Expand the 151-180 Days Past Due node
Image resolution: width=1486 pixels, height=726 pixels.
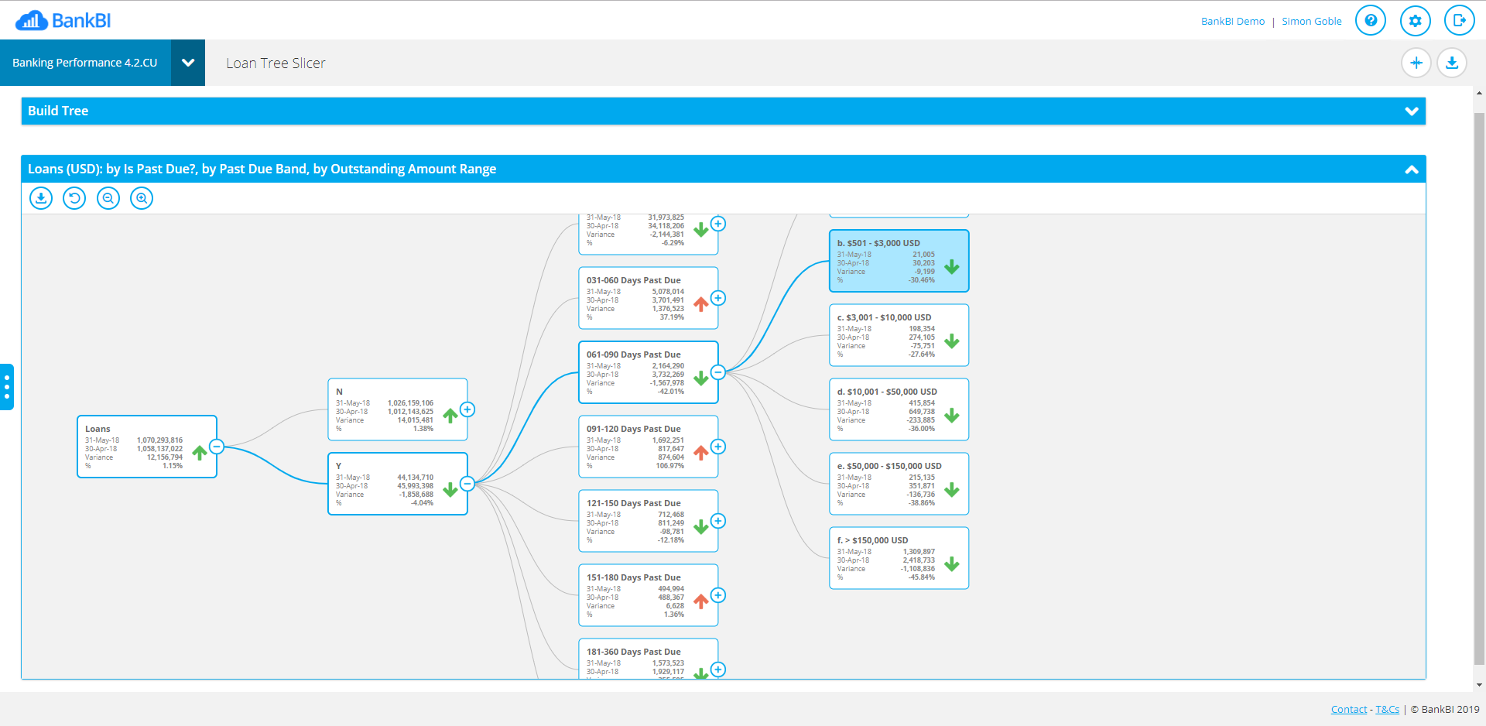pyautogui.click(x=718, y=595)
